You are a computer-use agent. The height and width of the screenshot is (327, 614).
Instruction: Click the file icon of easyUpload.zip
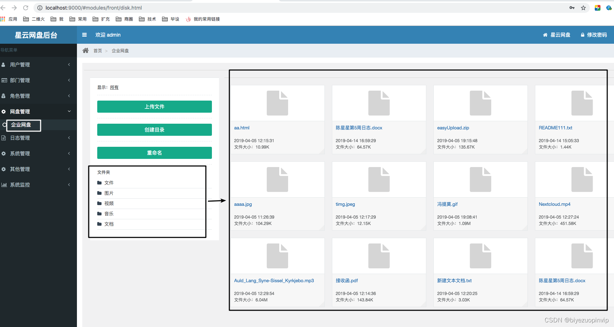click(480, 103)
